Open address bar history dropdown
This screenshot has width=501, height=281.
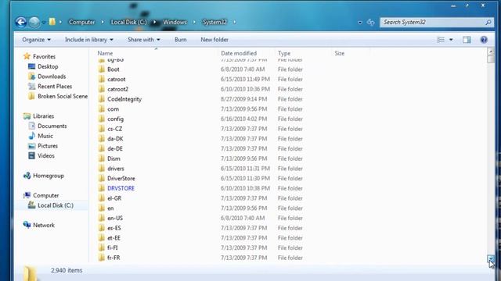(x=360, y=23)
